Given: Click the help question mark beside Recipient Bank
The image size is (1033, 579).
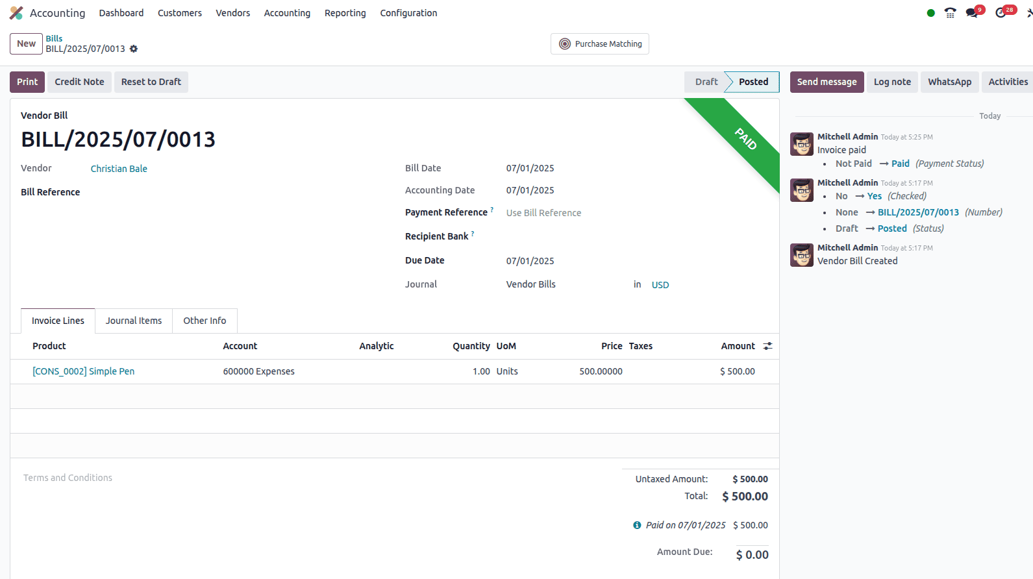Looking at the screenshot, I should click(x=473, y=233).
